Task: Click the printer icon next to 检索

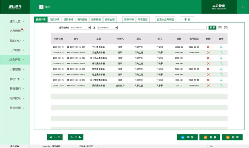Action: tap(220, 28)
